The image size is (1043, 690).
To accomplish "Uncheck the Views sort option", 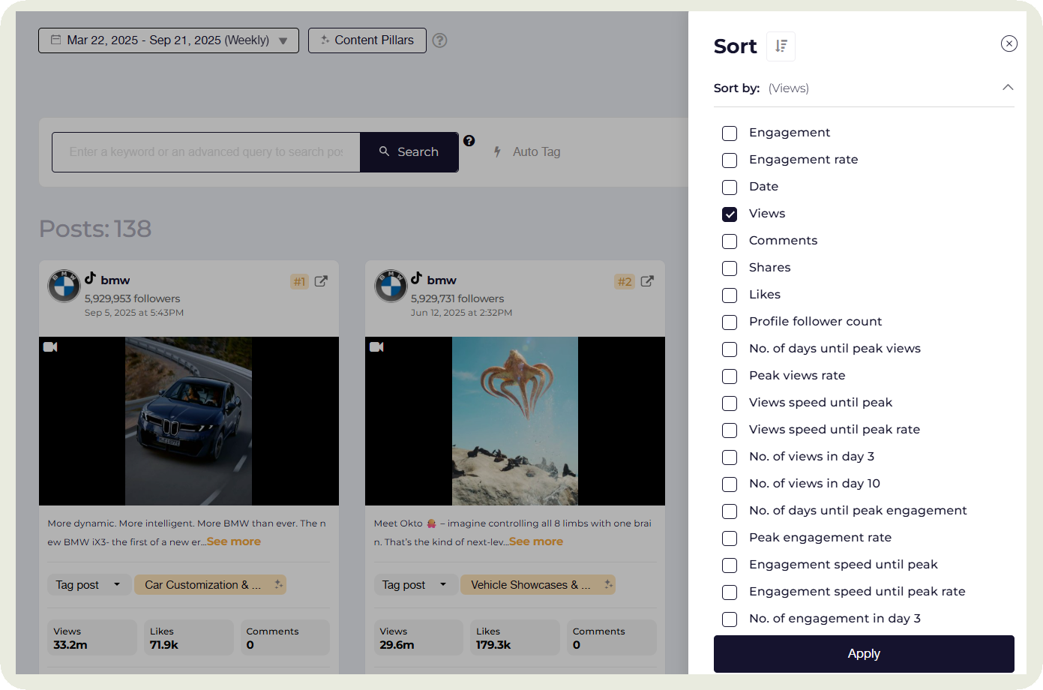I will click(x=730, y=214).
